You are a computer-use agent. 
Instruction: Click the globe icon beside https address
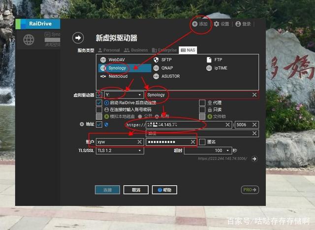click(x=106, y=125)
